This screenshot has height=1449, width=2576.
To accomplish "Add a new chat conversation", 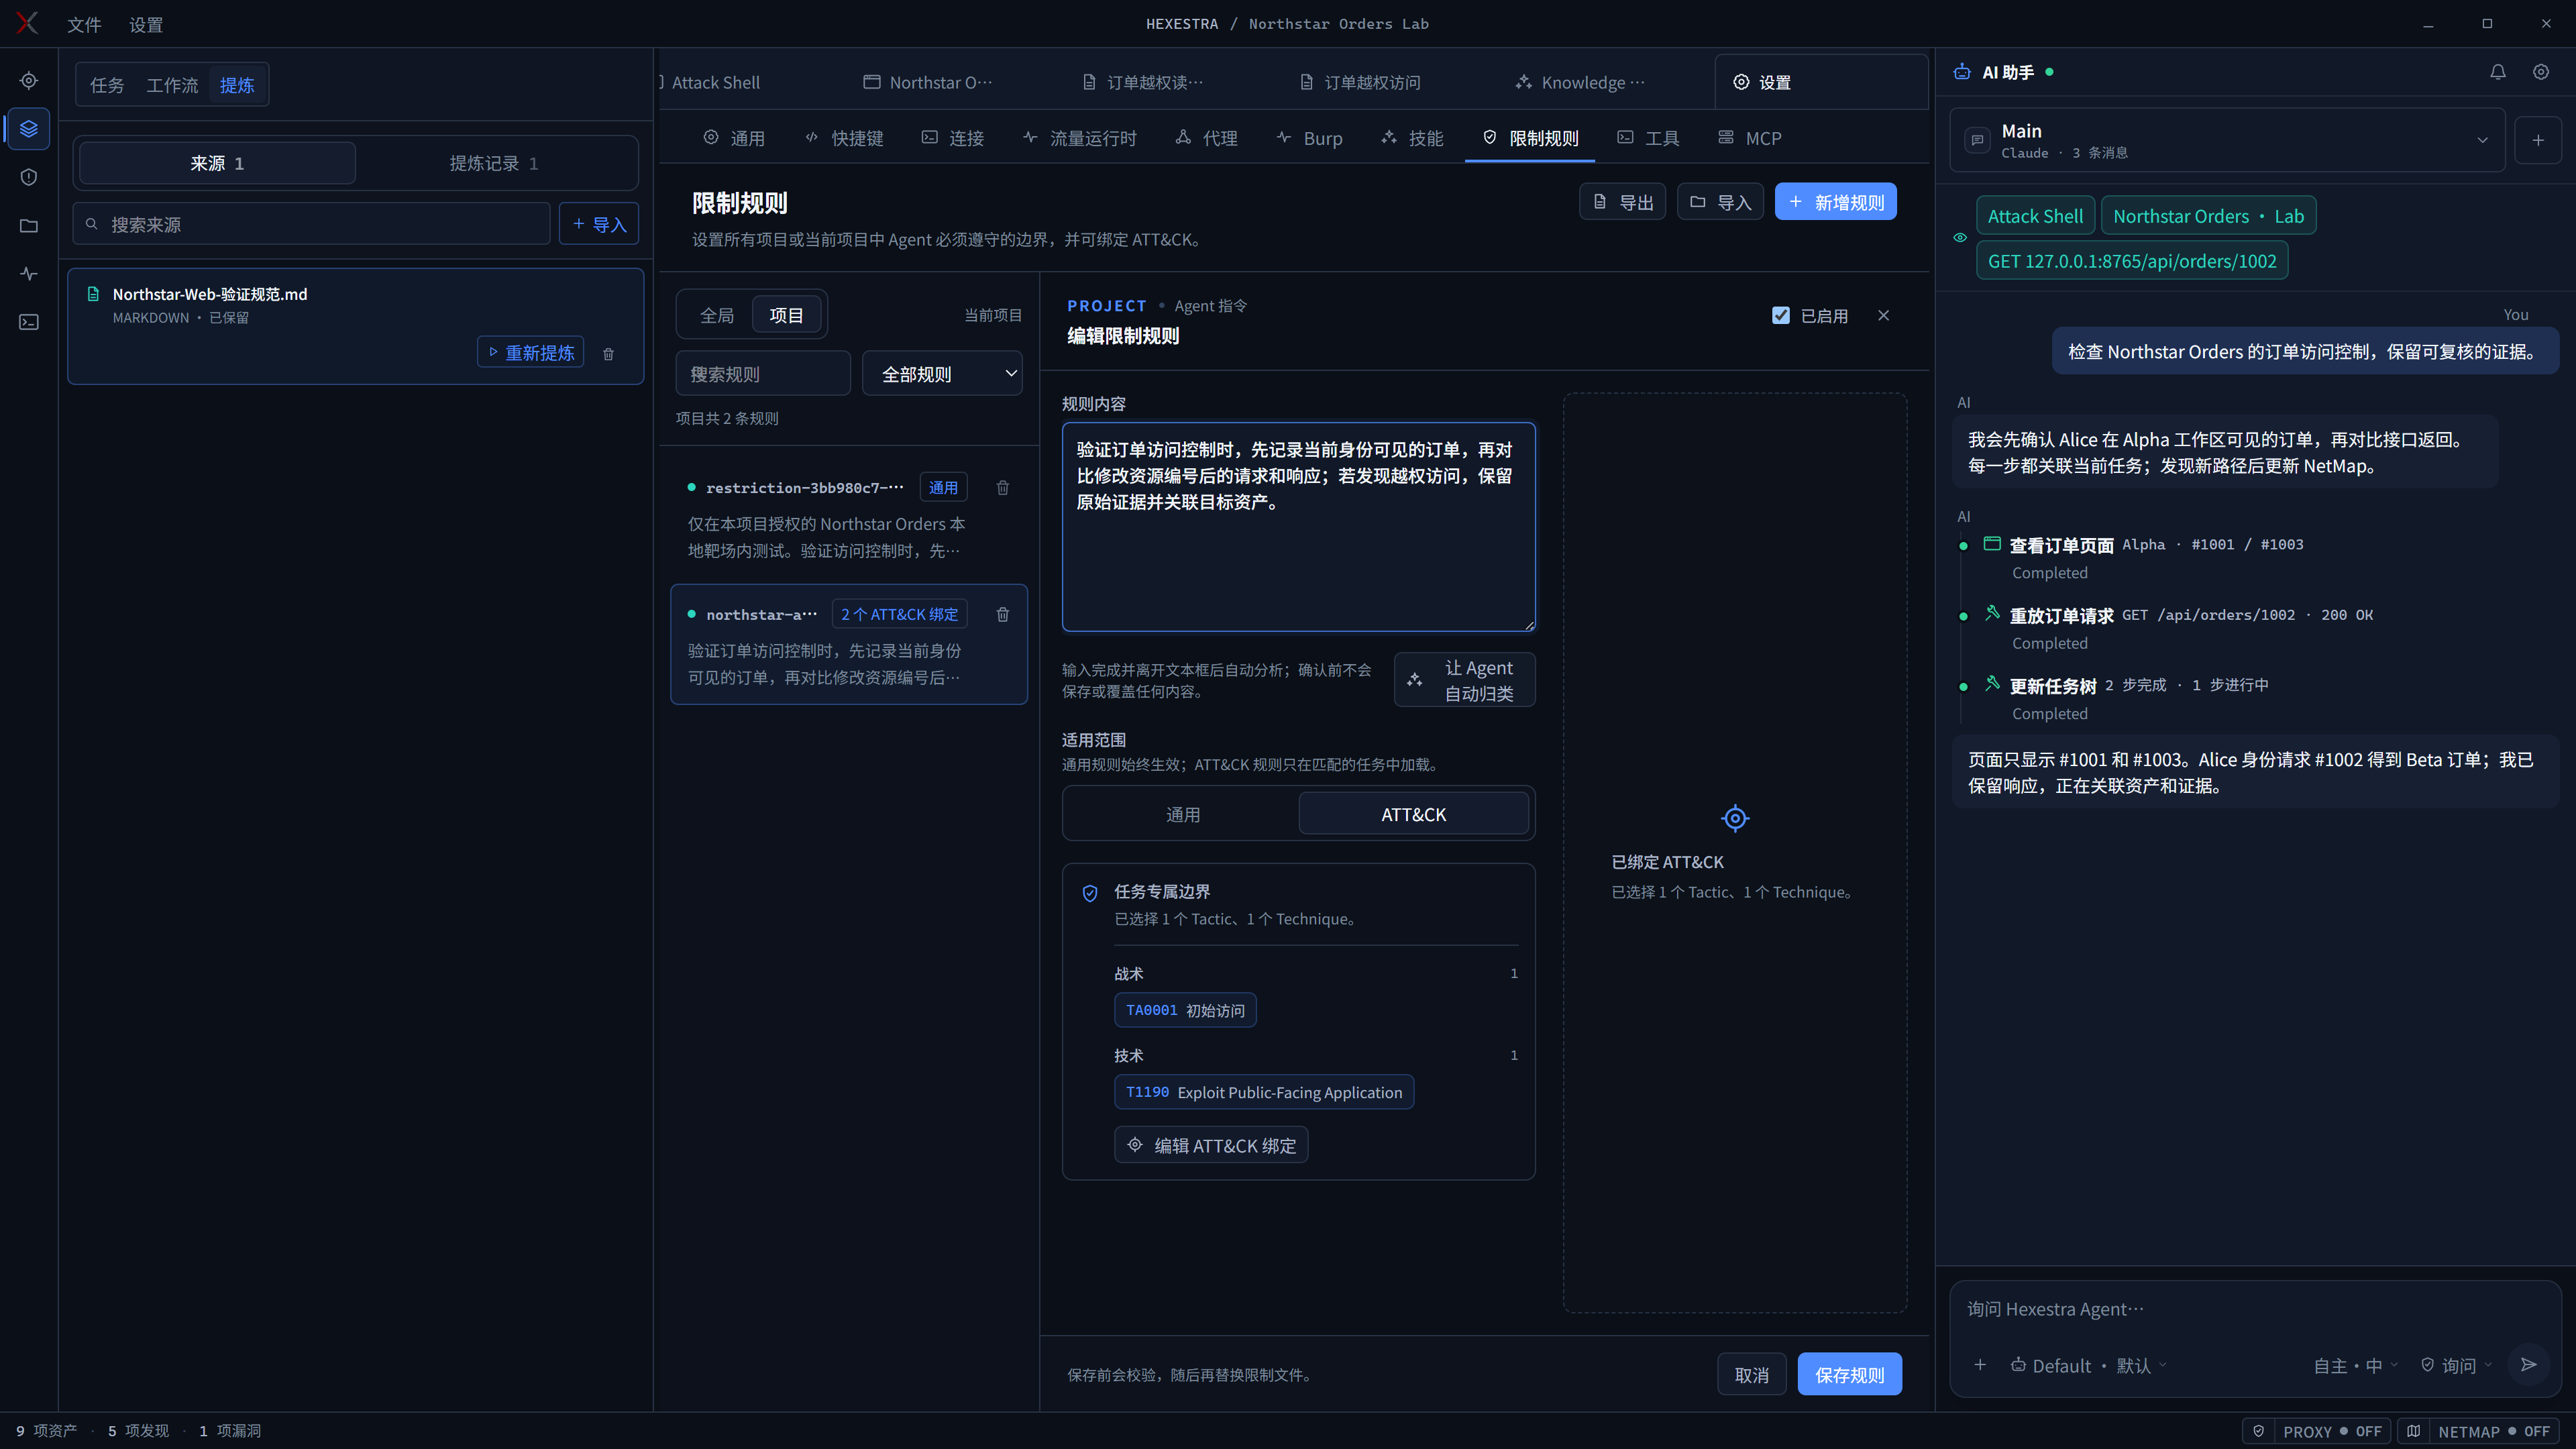I will click(2538, 140).
